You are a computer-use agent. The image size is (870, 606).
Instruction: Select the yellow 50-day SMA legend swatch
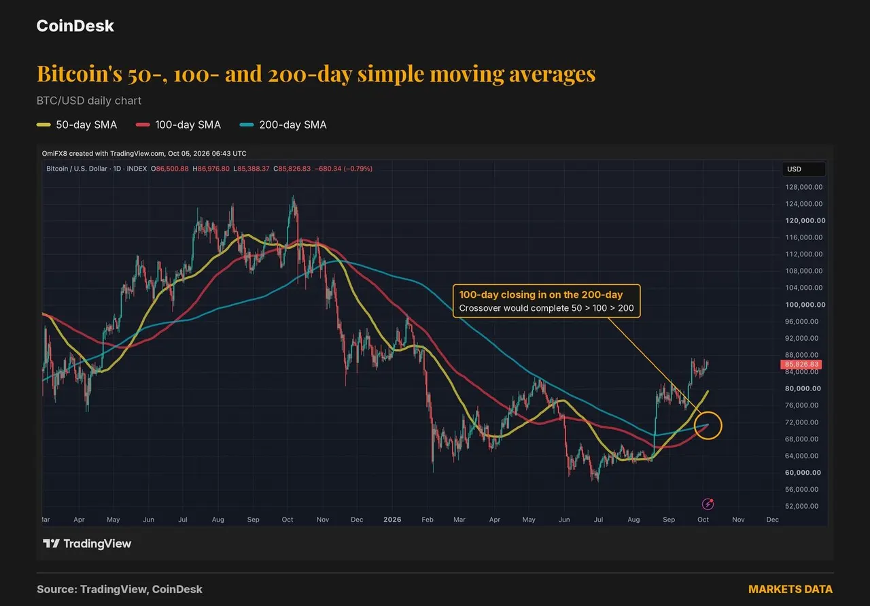(43, 124)
